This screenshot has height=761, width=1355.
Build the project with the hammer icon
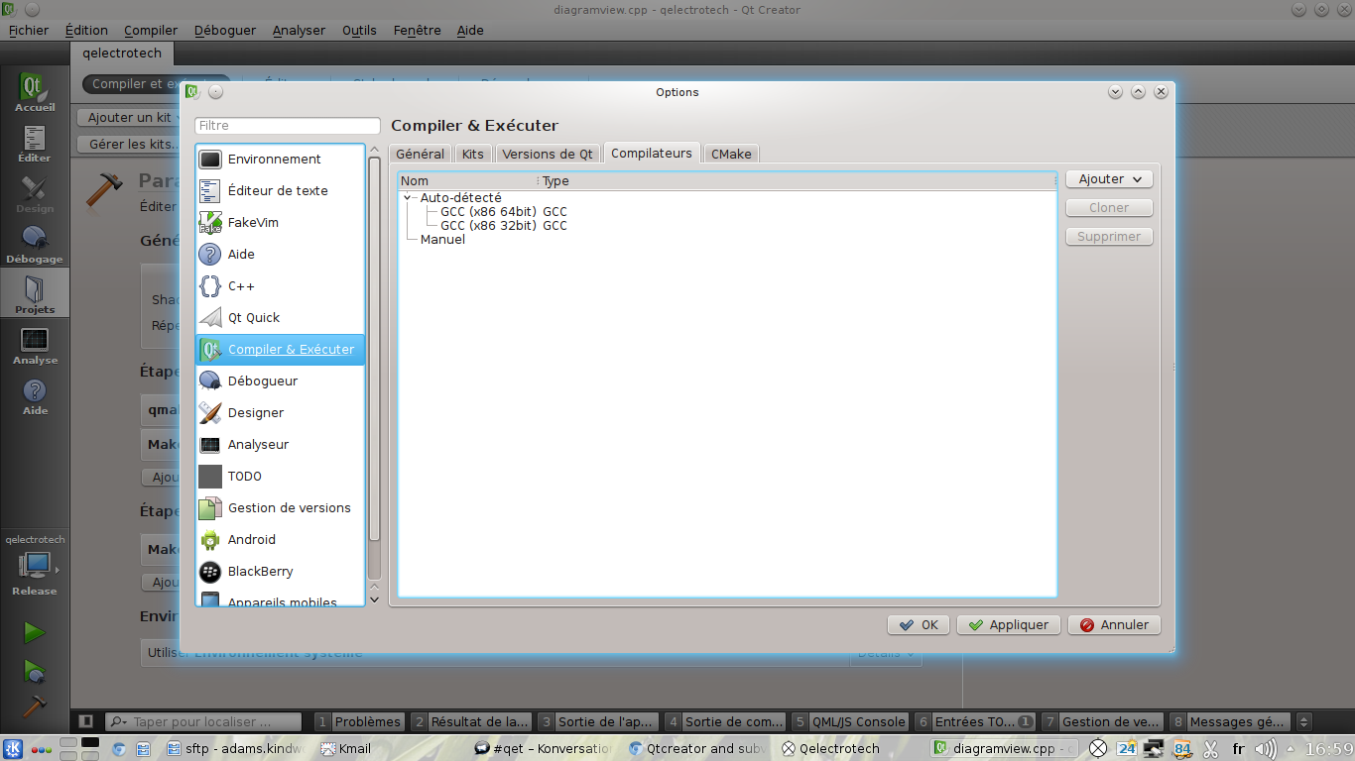click(x=35, y=706)
